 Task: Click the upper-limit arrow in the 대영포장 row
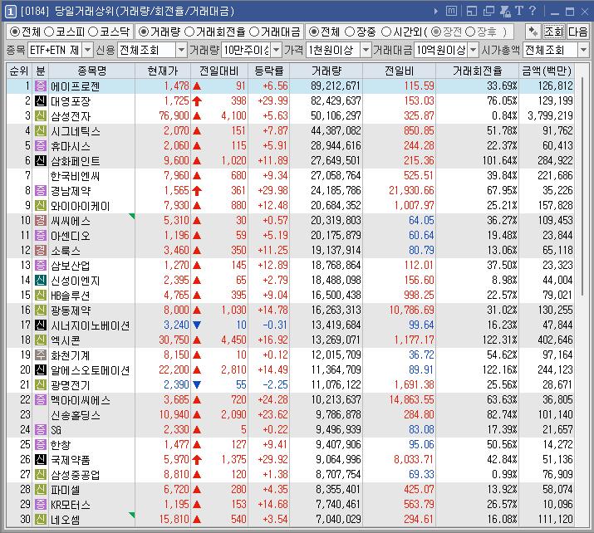click(x=197, y=101)
